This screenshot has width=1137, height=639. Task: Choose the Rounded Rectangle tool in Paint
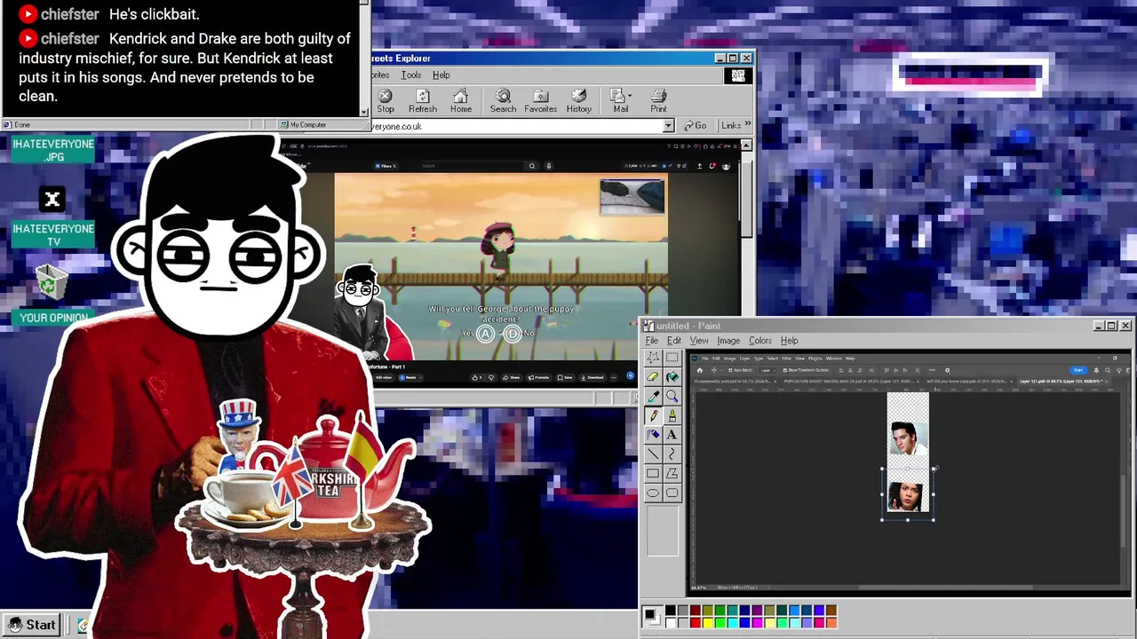(x=672, y=493)
